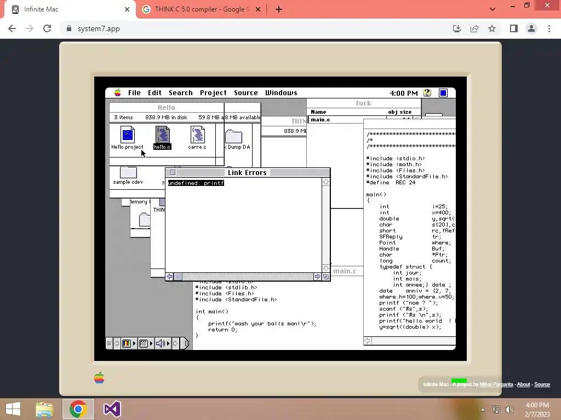Switch to THINK C 5.0 compiler tab
The height and width of the screenshot is (420, 561).
point(202,9)
